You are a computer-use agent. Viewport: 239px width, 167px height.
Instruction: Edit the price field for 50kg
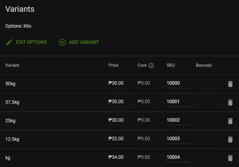point(120,83)
